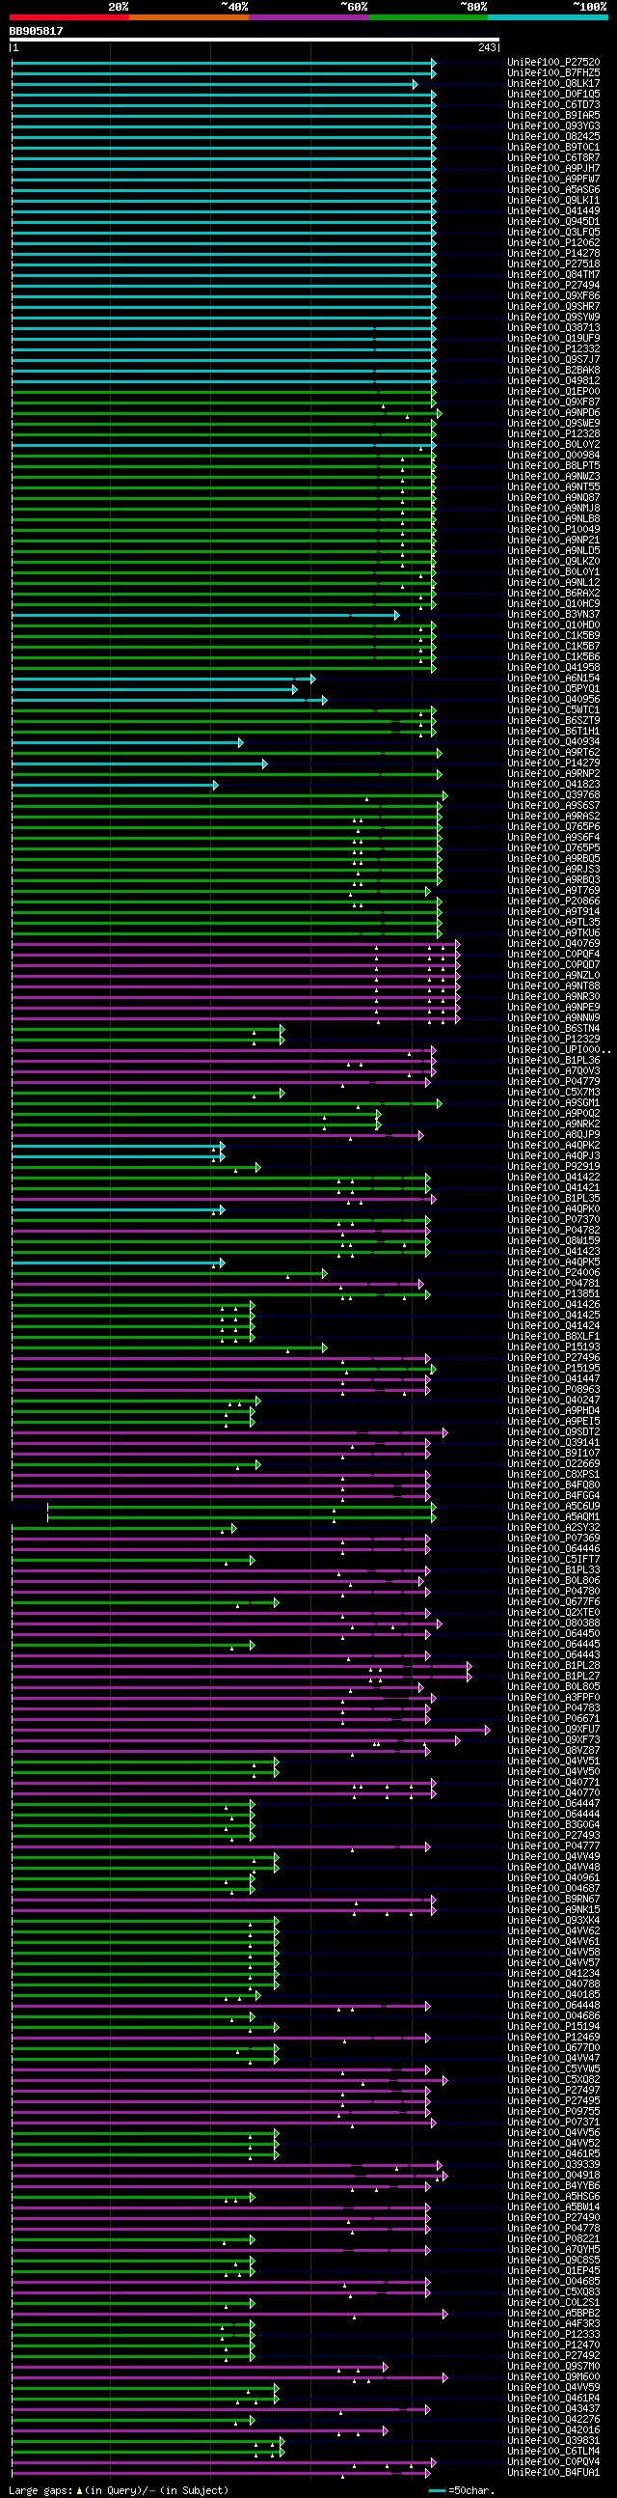Click the UniRef100_Q9XF86 label
This screenshot has height=2498, width=617.
(553, 296)
